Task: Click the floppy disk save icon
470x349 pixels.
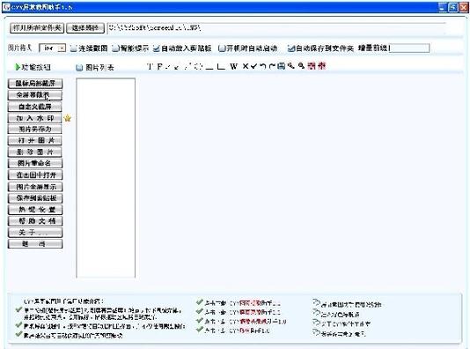Action: [281, 66]
